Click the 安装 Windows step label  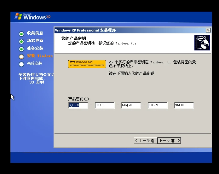pyautogui.click(x=40, y=56)
